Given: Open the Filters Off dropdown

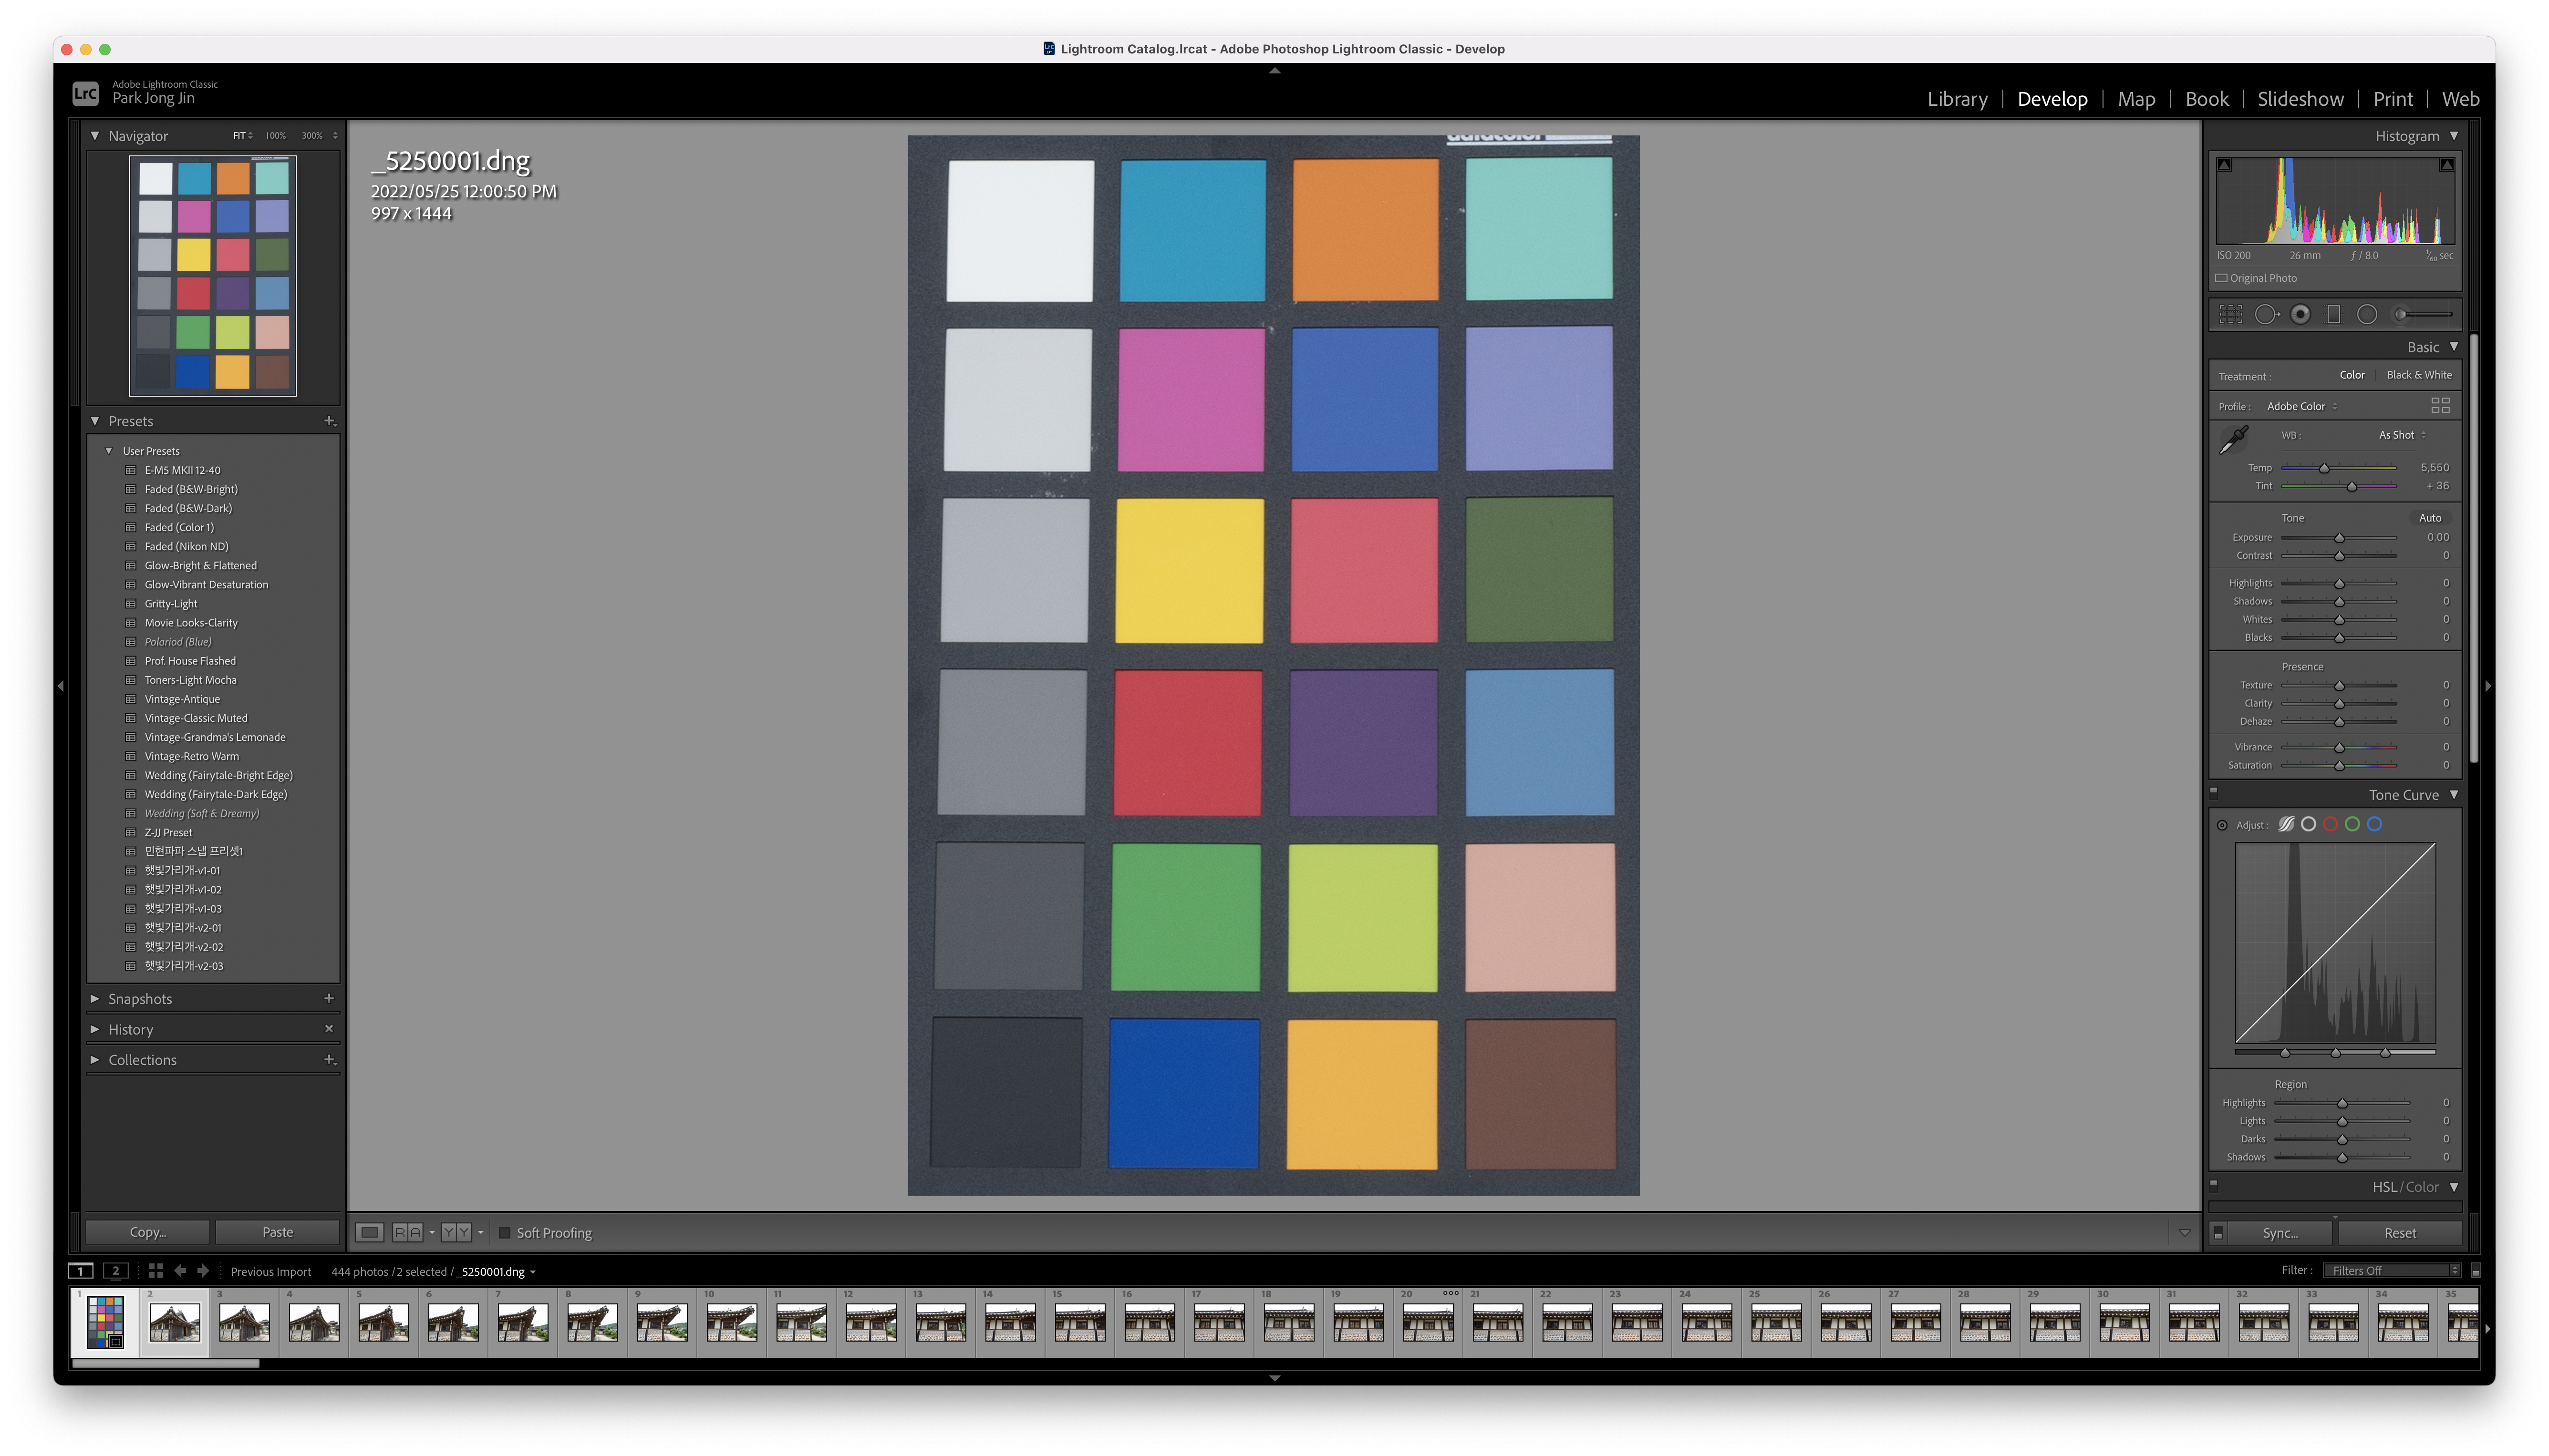Looking at the screenshot, I should tap(2391, 1271).
